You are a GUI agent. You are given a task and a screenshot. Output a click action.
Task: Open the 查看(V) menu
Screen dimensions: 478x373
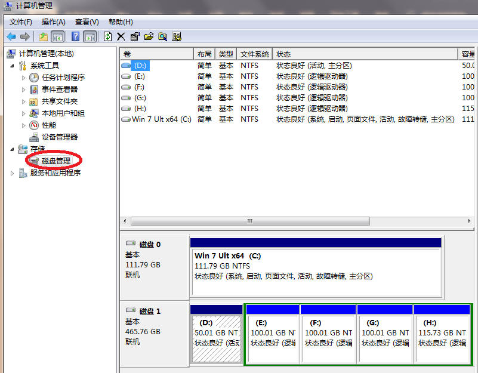coord(87,22)
